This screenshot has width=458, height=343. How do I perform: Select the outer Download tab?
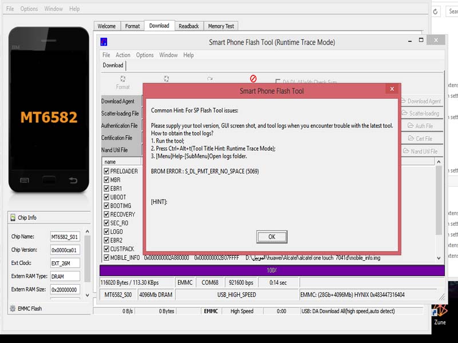pos(159,25)
